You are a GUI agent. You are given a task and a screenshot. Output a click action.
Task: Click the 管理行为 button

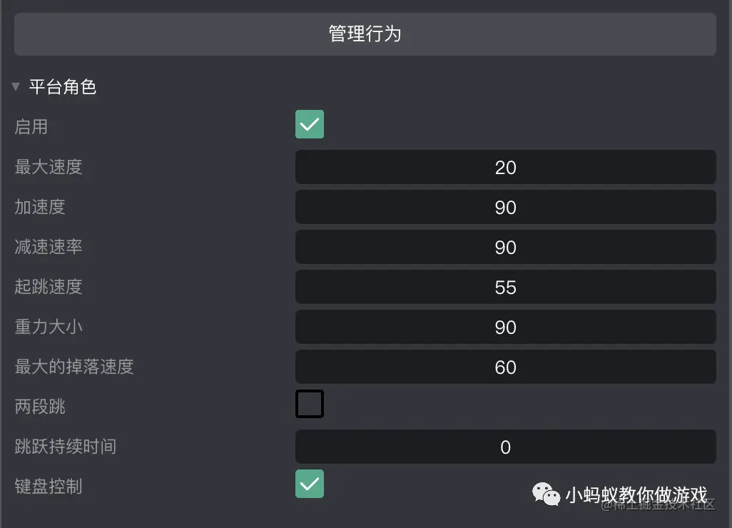coord(365,34)
